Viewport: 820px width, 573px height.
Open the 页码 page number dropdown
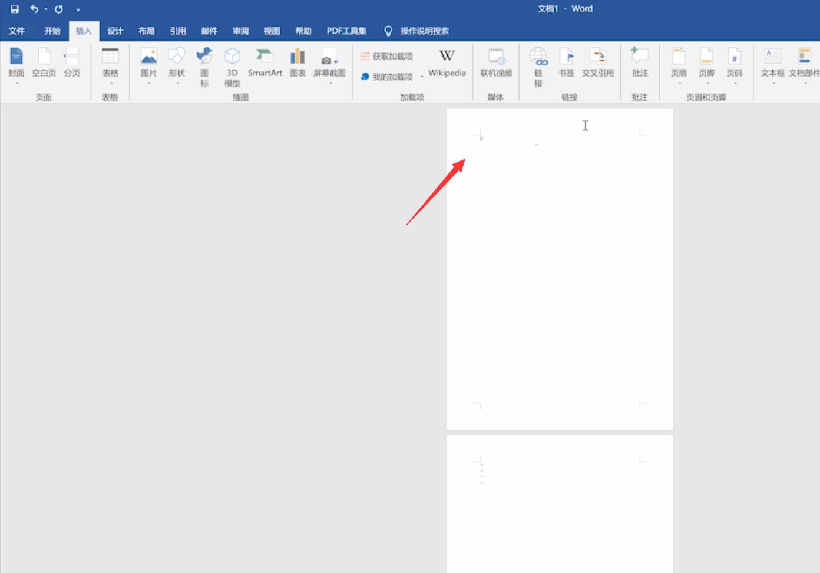tap(734, 65)
